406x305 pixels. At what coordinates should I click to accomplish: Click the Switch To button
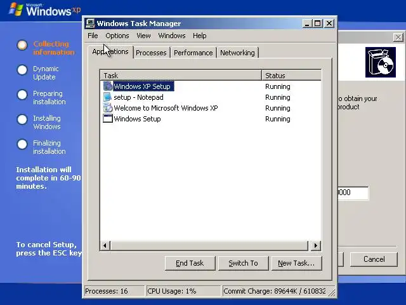pyautogui.click(x=243, y=263)
